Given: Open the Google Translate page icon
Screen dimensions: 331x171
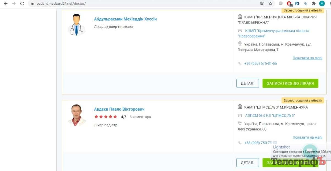Looking at the screenshot, I should pyautogui.click(x=262, y=4).
